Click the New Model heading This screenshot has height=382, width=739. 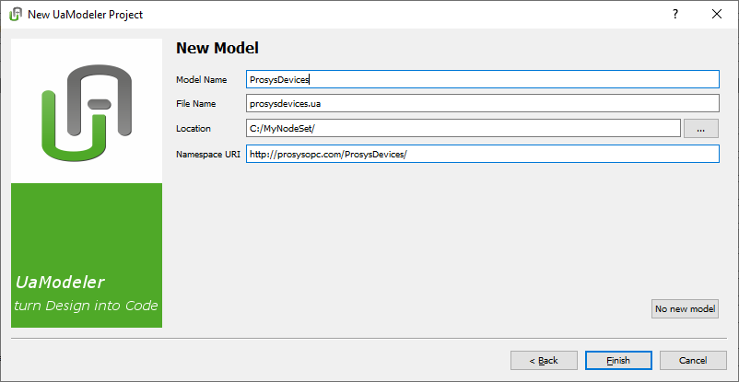[x=217, y=48]
